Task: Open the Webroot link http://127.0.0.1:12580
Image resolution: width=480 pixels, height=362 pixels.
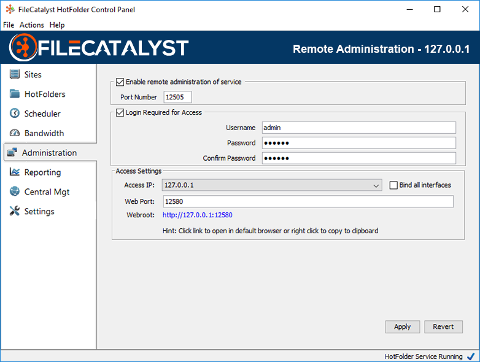Action: click(x=197, y=215)
